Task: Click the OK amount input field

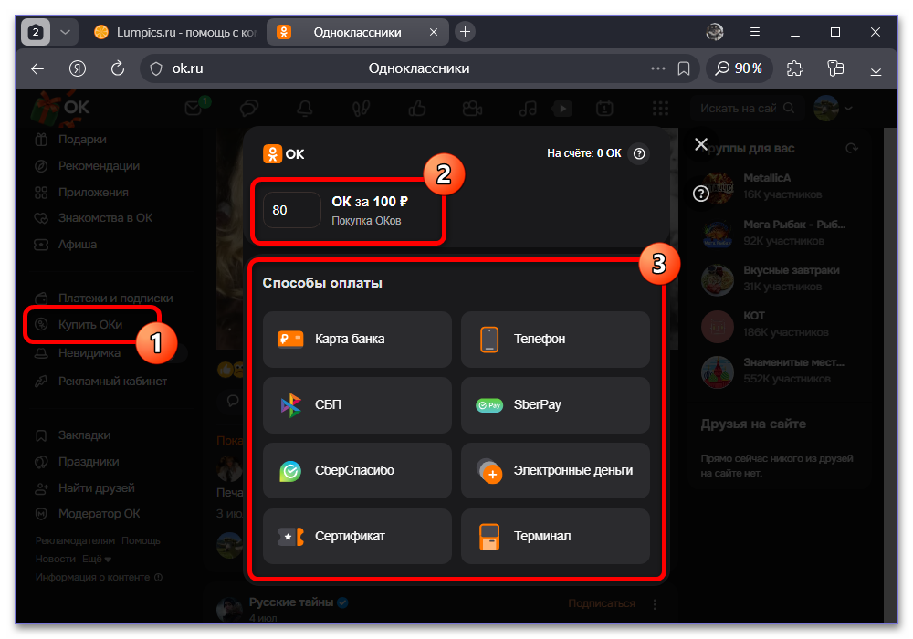Action: coord(292,210)
